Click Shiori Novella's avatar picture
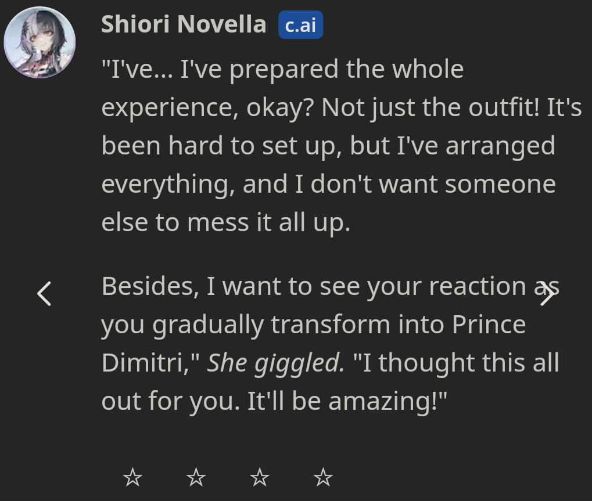 [40, 42]
